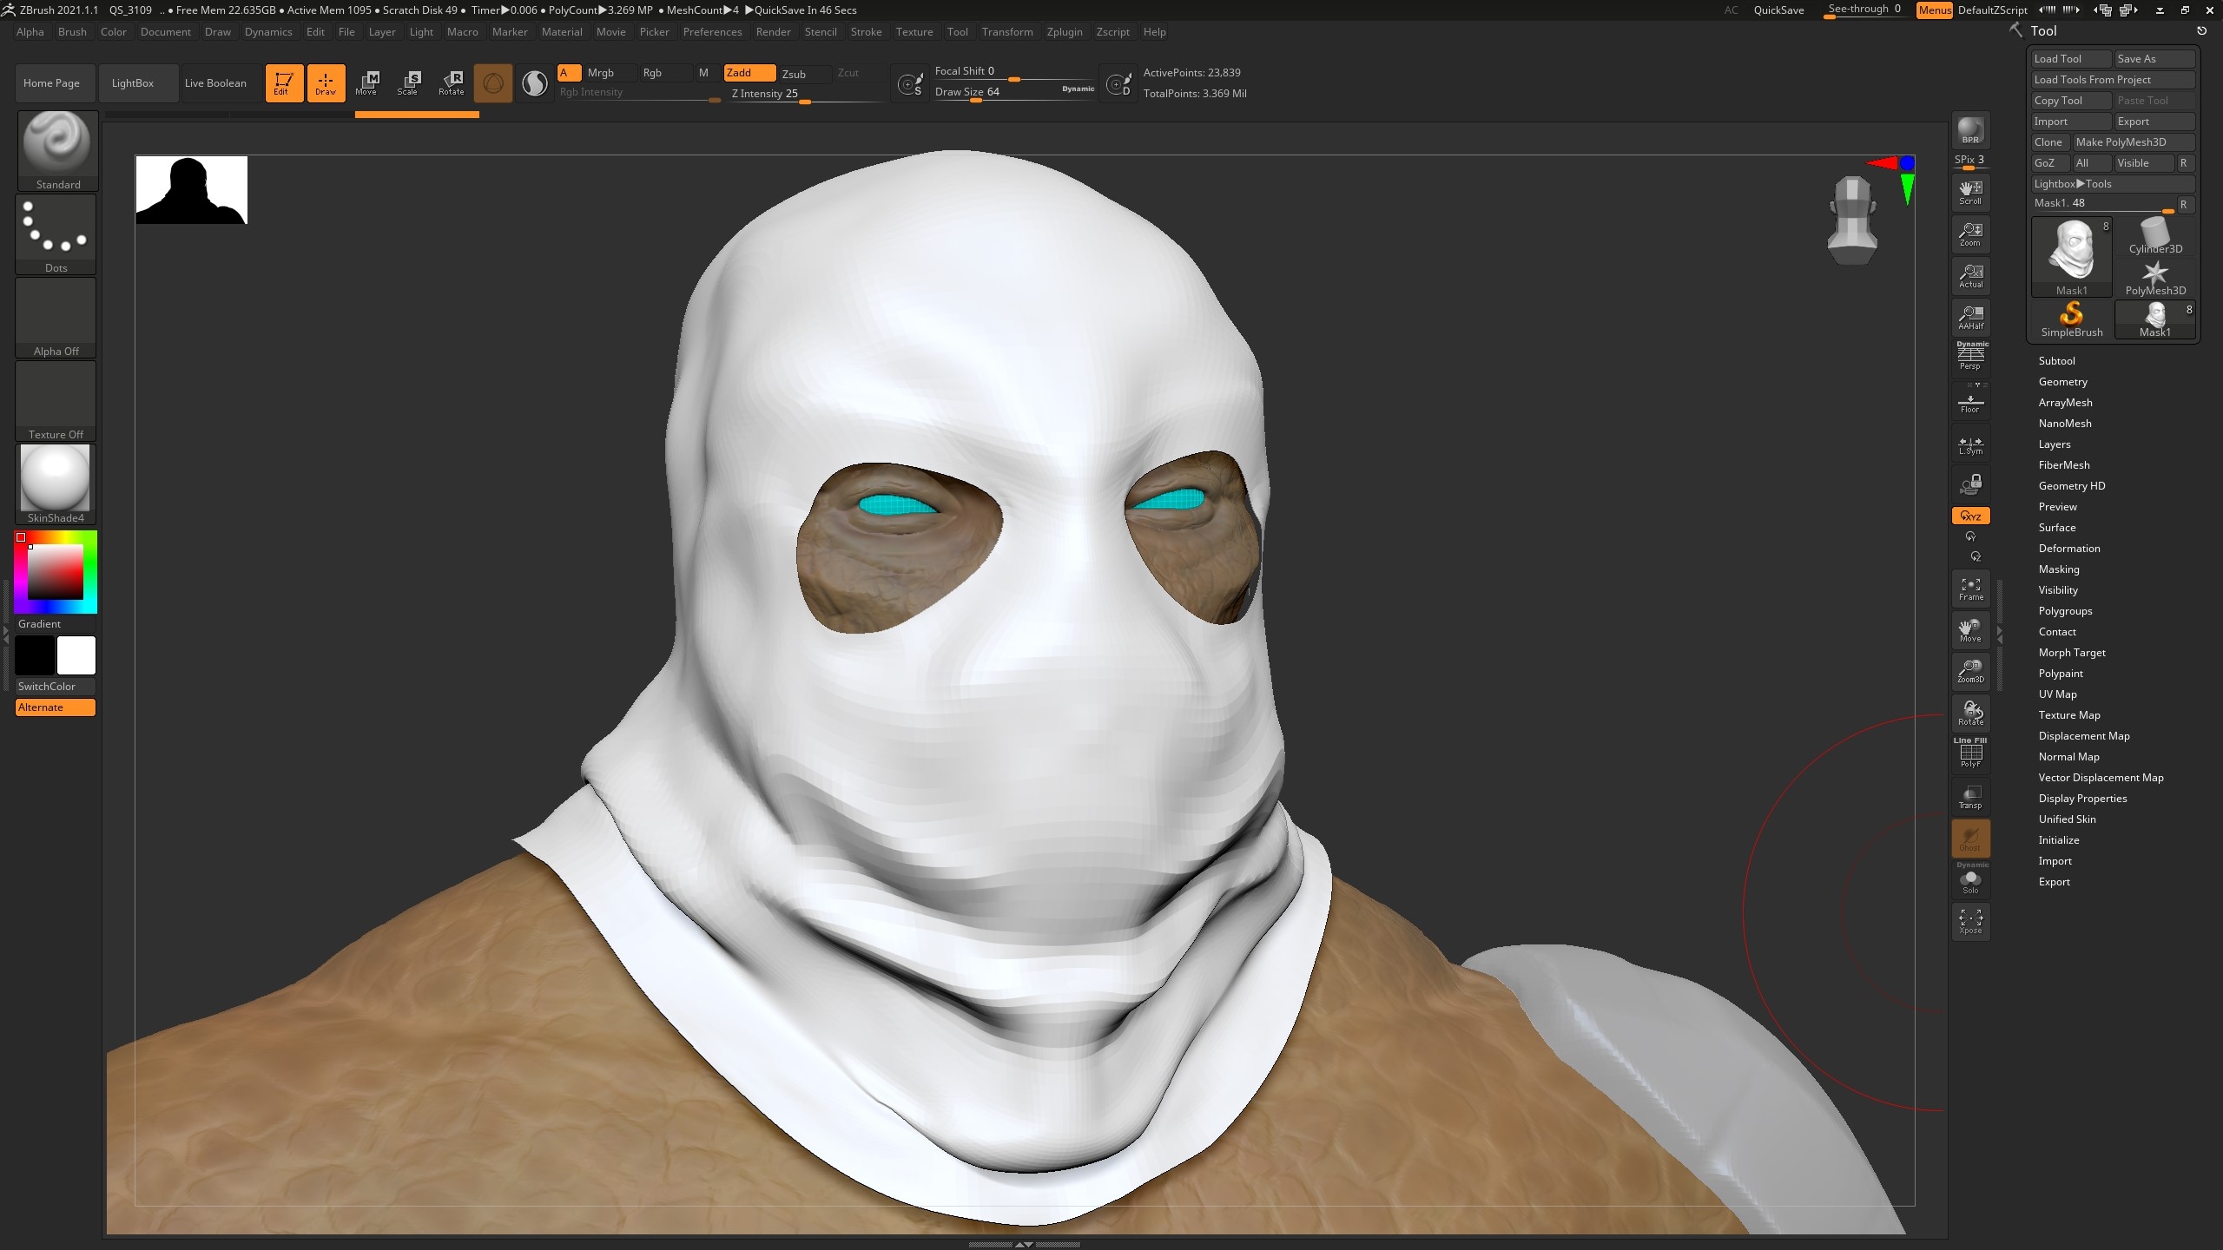This screenshot has height=1250, width=2223.
Task: Click the SwitchColor button
Action: (56, 687)
